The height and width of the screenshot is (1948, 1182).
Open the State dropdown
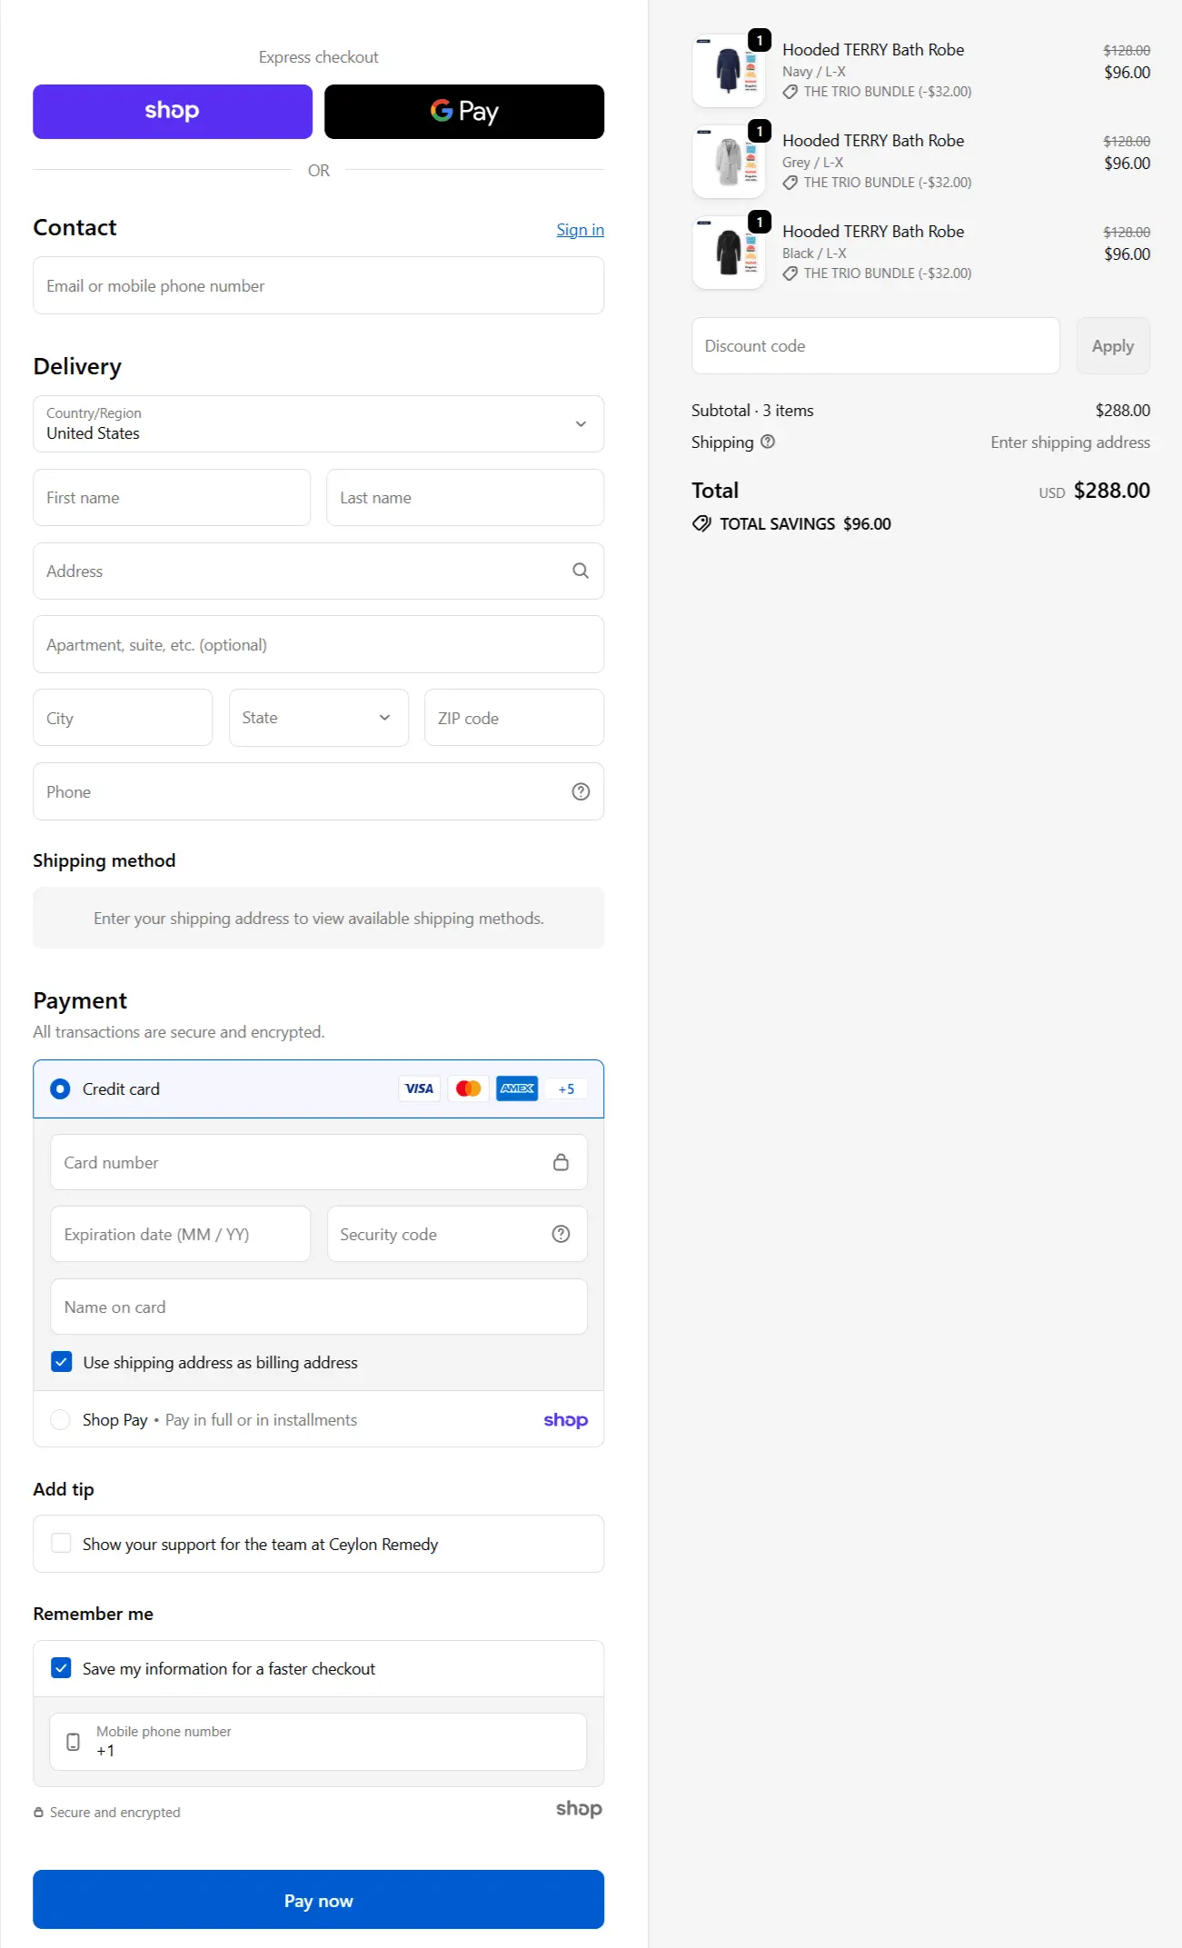(318, 718)
